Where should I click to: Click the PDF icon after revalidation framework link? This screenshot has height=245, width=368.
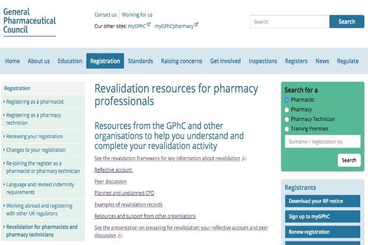point(244,158)
